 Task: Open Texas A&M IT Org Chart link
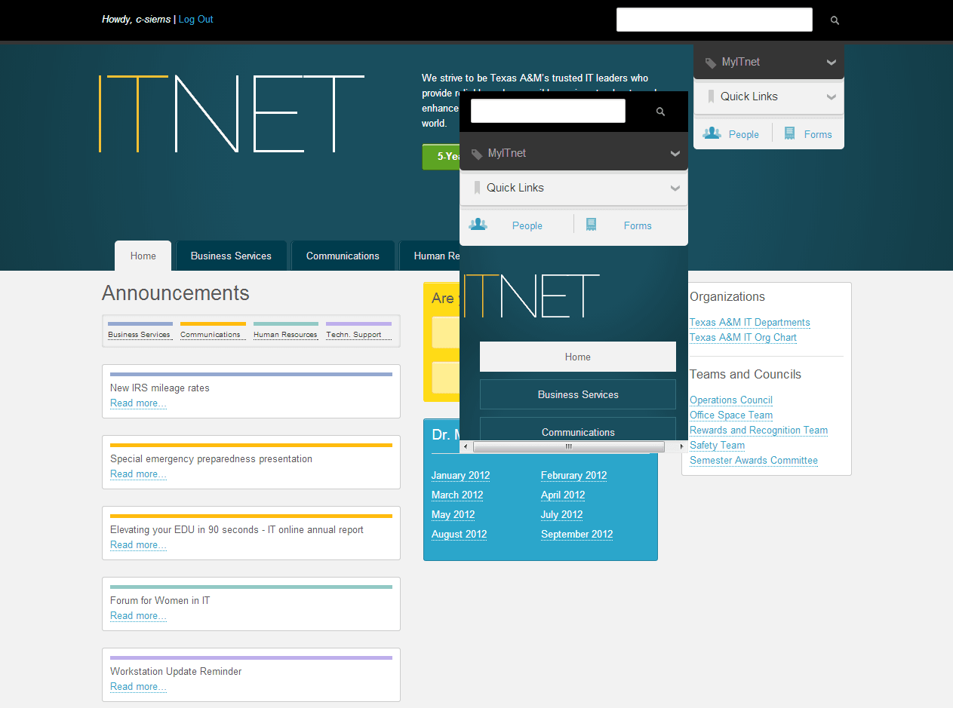(x=742, y=338)
